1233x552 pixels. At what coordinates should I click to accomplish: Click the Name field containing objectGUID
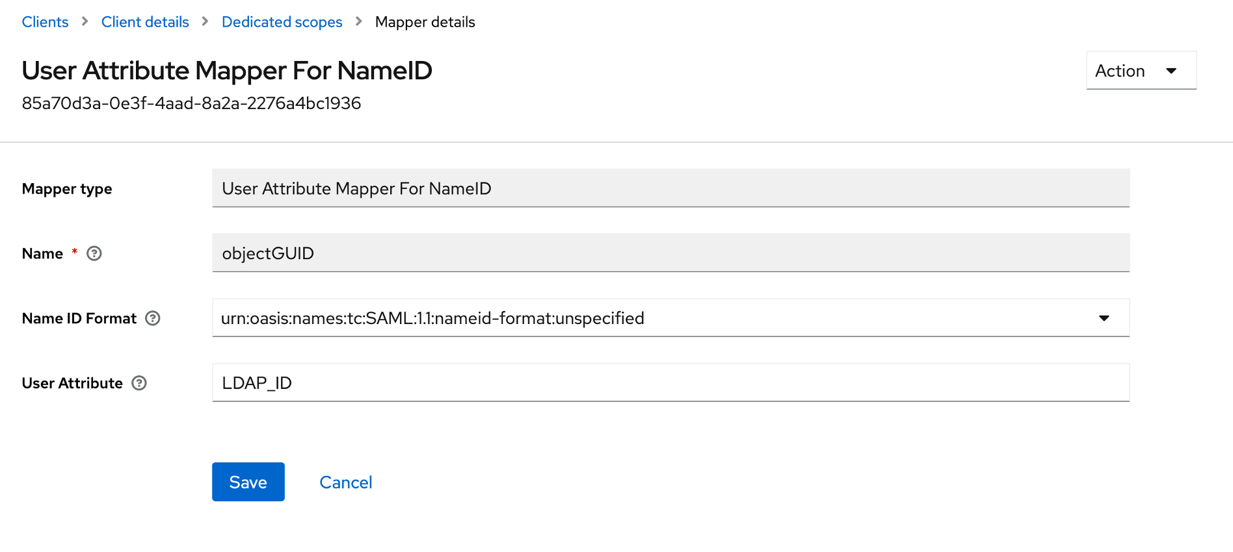coord(670,253)
